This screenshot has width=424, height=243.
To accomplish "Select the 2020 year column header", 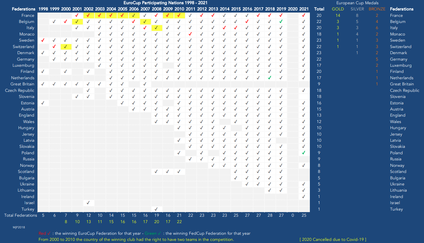I will point(292,9).
